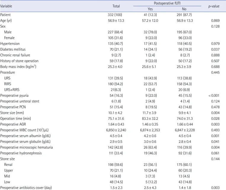Click the '<0.001' p-value
This screenshot has width=226, height=190.
click(214, 95)
